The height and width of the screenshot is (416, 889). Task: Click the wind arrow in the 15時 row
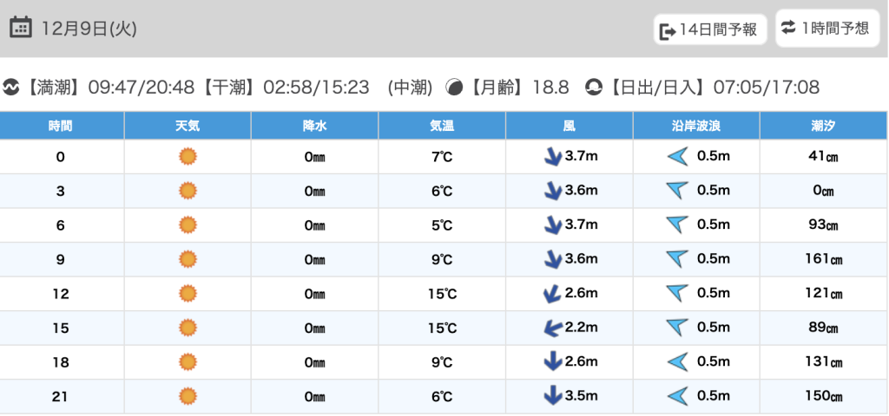pos(551,328)
